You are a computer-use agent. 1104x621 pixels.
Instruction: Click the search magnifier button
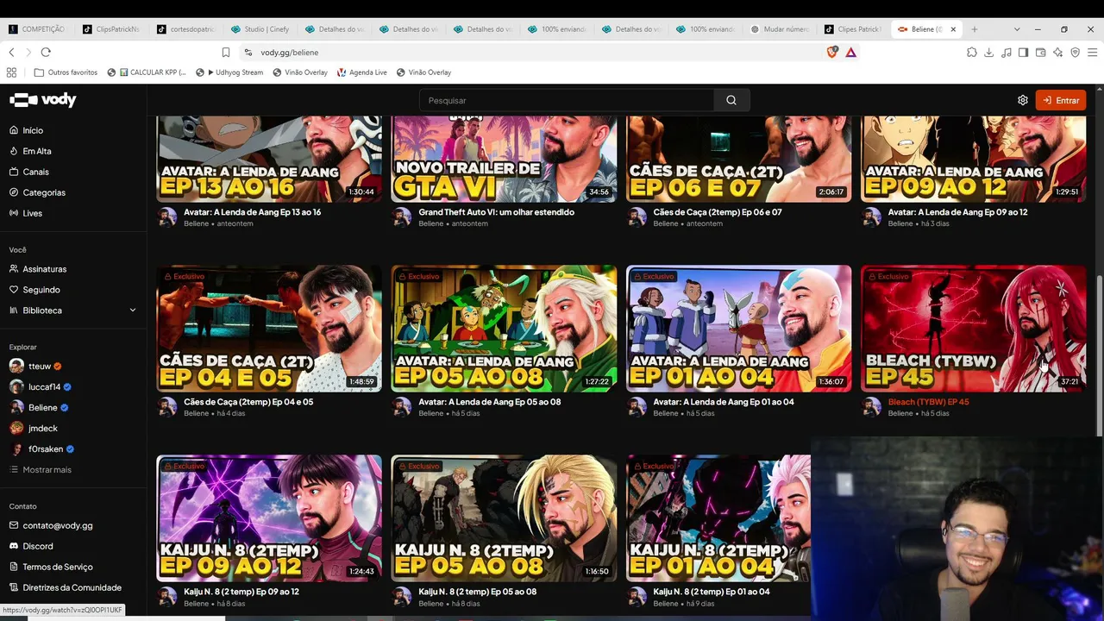click(731, 100)
